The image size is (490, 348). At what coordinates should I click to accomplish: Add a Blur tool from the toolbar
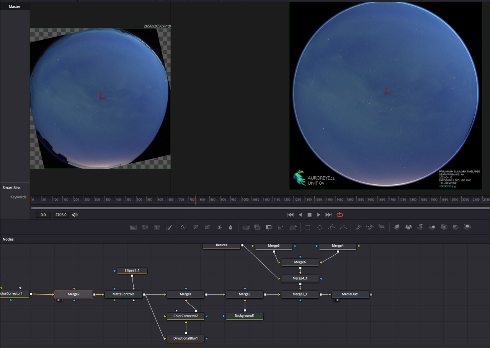230,227
